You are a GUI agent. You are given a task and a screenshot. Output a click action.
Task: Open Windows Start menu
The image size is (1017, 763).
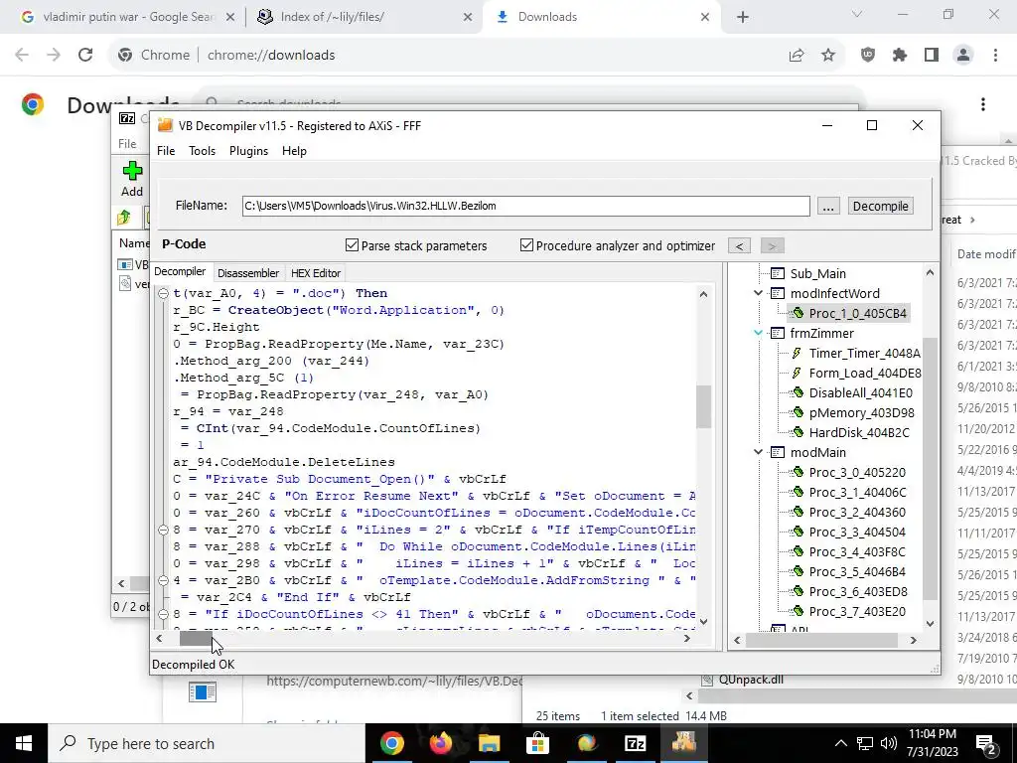coord(24,743)
